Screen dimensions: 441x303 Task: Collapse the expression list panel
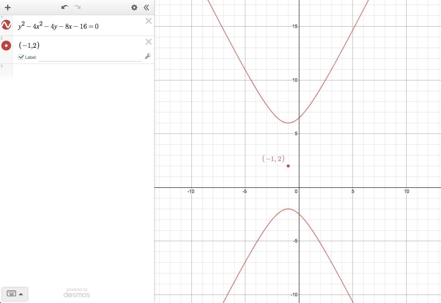tap(146, 7)
